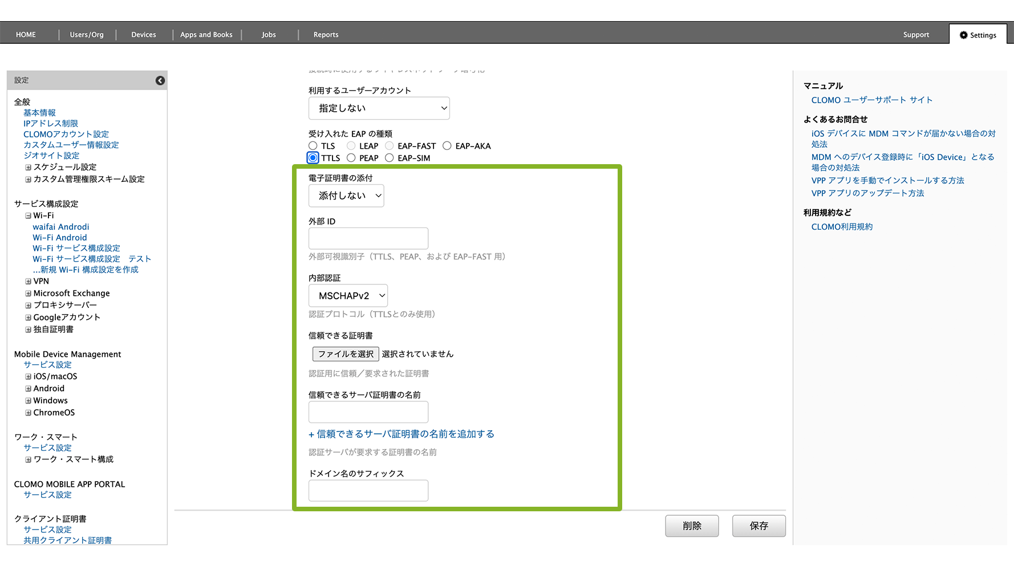Click the 削除 button
1014x570 pixels.
coord(692,526)
